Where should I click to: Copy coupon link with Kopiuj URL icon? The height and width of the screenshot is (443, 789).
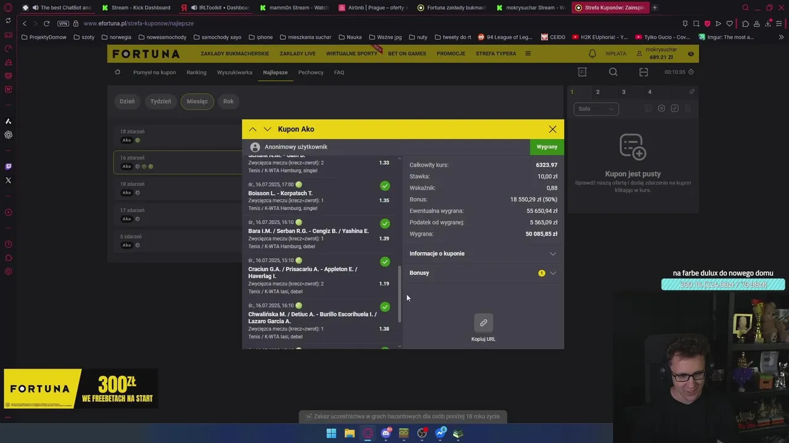(483, 323)
